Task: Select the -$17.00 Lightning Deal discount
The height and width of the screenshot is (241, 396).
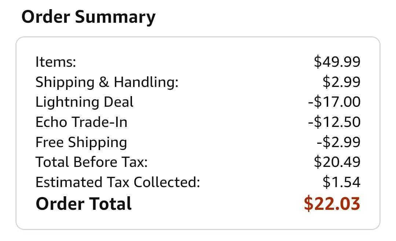Action: click(x=334, y=102)
